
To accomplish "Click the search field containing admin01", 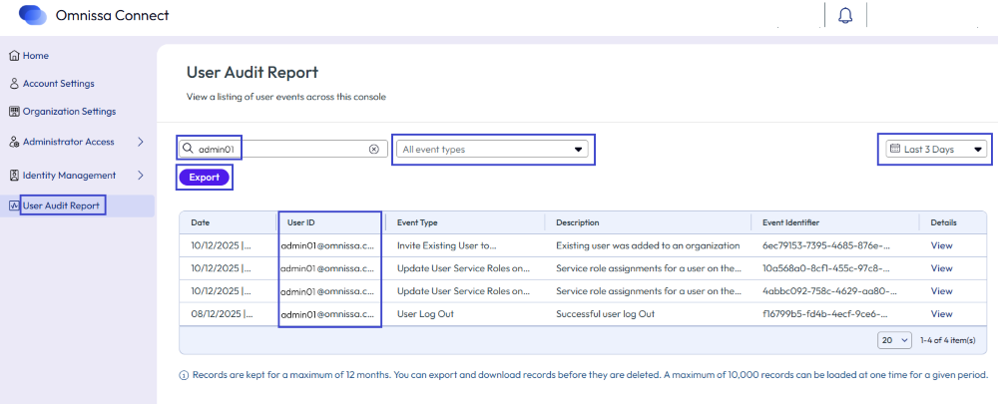I will click(x=283, y=149).
